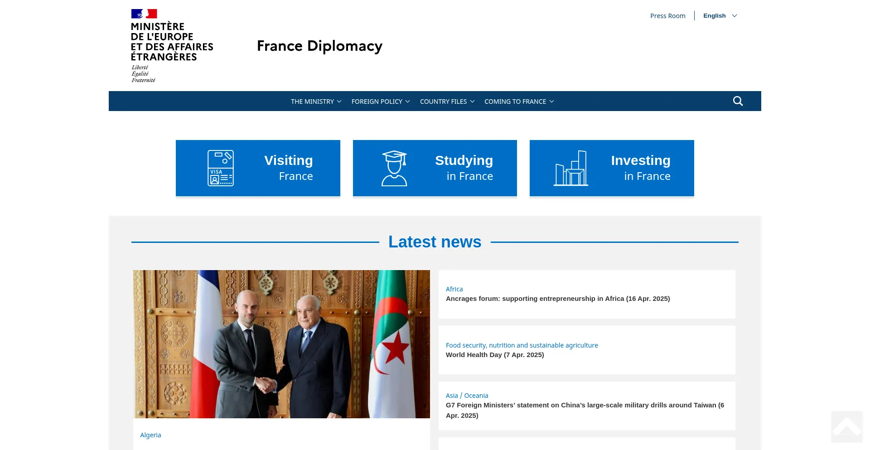Open World Health Day article

(x=495, y=355)
